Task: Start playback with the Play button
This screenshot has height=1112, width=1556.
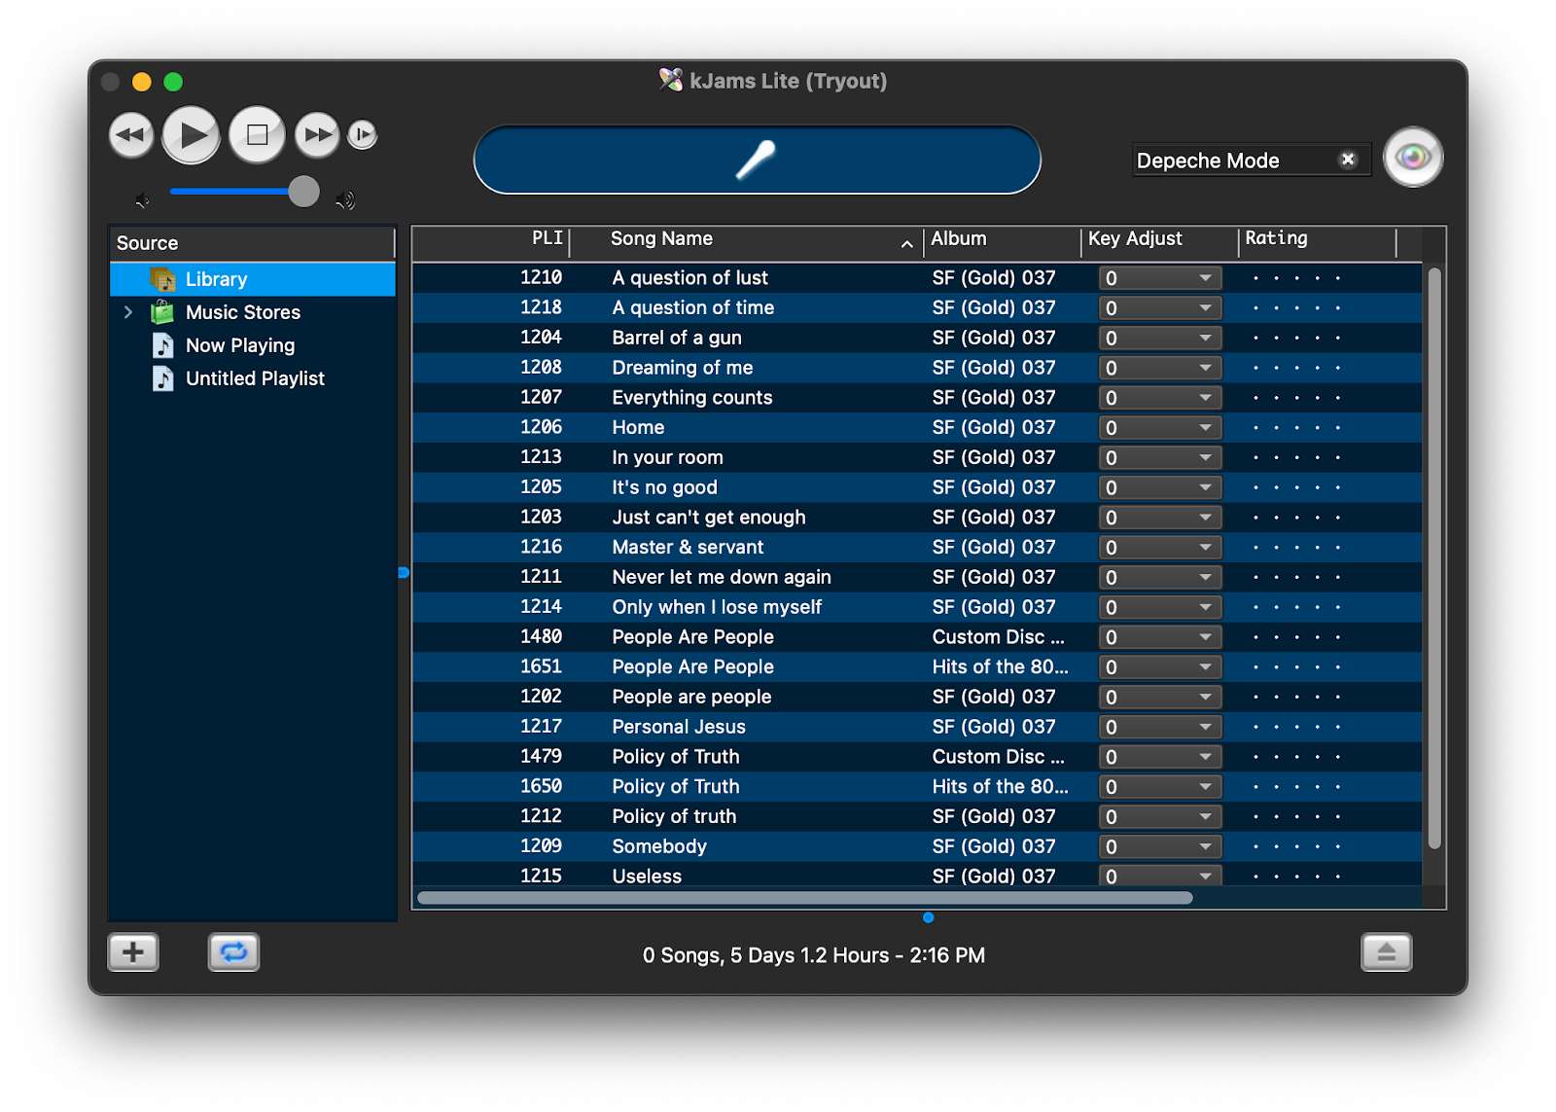Action: [192, 135]
